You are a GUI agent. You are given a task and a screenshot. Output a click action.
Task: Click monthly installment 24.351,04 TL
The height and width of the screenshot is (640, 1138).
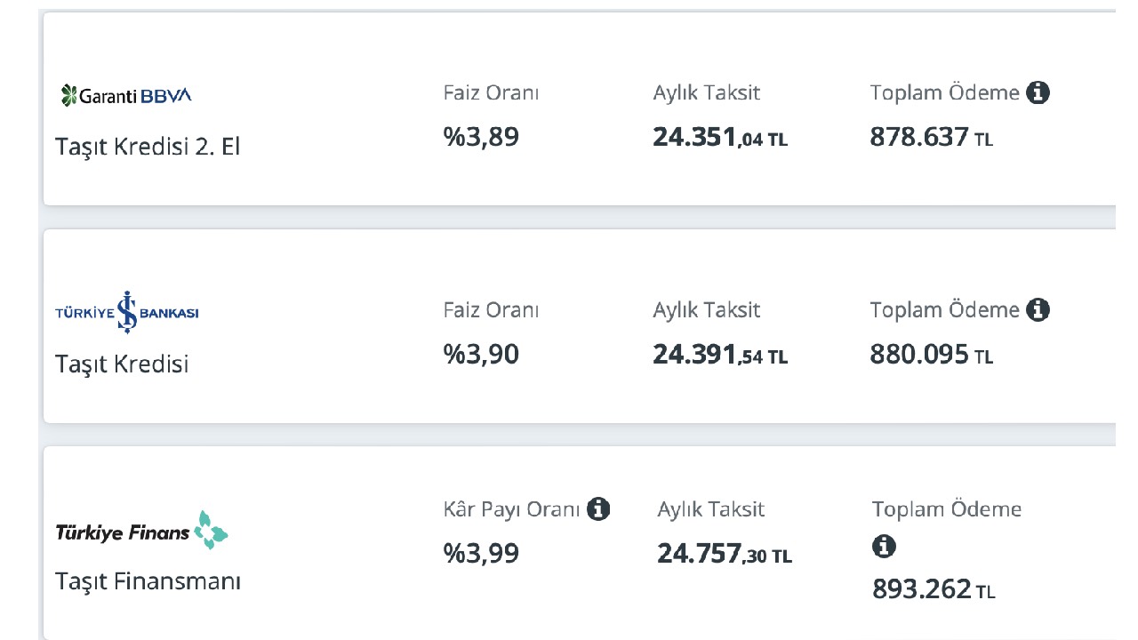(720, 137)
